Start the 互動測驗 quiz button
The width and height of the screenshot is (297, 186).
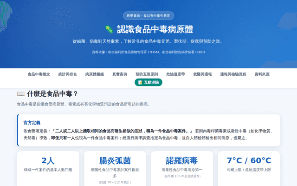[x=148, y=82]
